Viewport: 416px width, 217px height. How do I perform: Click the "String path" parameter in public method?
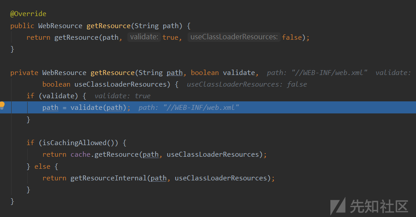[153, 26]
